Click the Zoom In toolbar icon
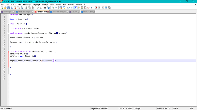 [x=53, y=7]
